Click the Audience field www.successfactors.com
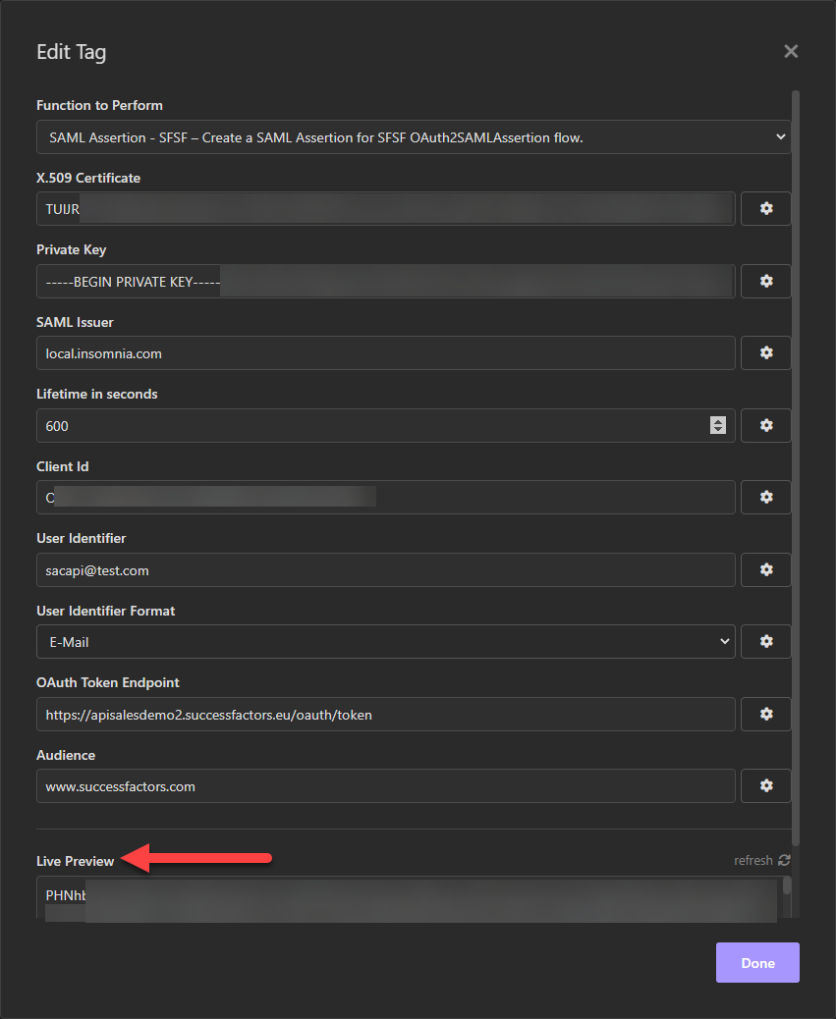 pos(385,785)
